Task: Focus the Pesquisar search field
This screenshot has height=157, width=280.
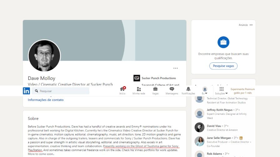Action: click(61, 91)
